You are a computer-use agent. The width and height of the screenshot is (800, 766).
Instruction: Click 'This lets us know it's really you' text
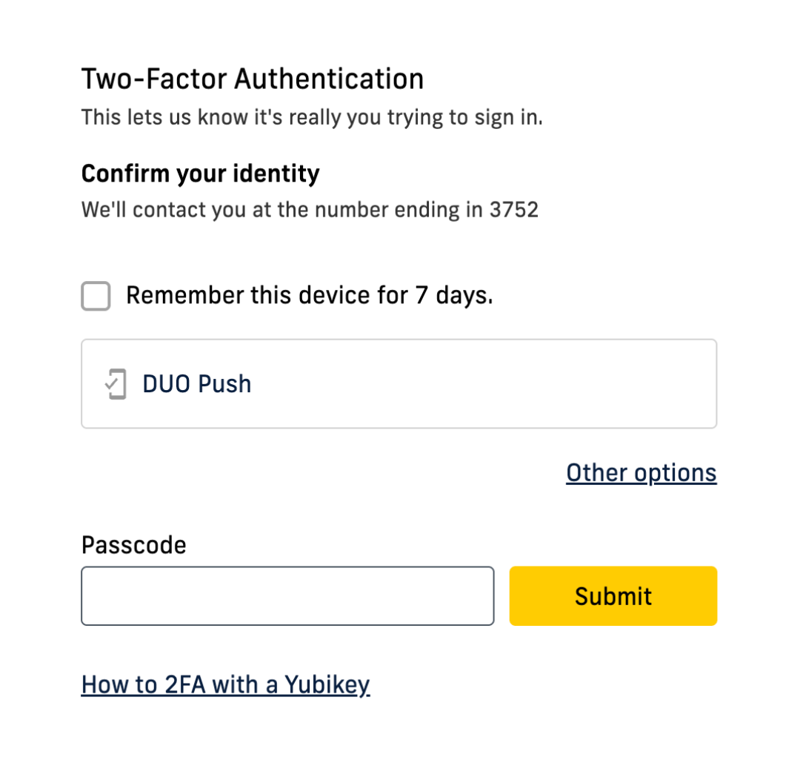[311, 117]
